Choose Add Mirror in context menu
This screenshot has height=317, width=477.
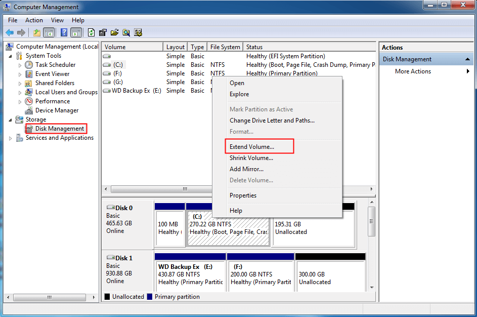277,169
